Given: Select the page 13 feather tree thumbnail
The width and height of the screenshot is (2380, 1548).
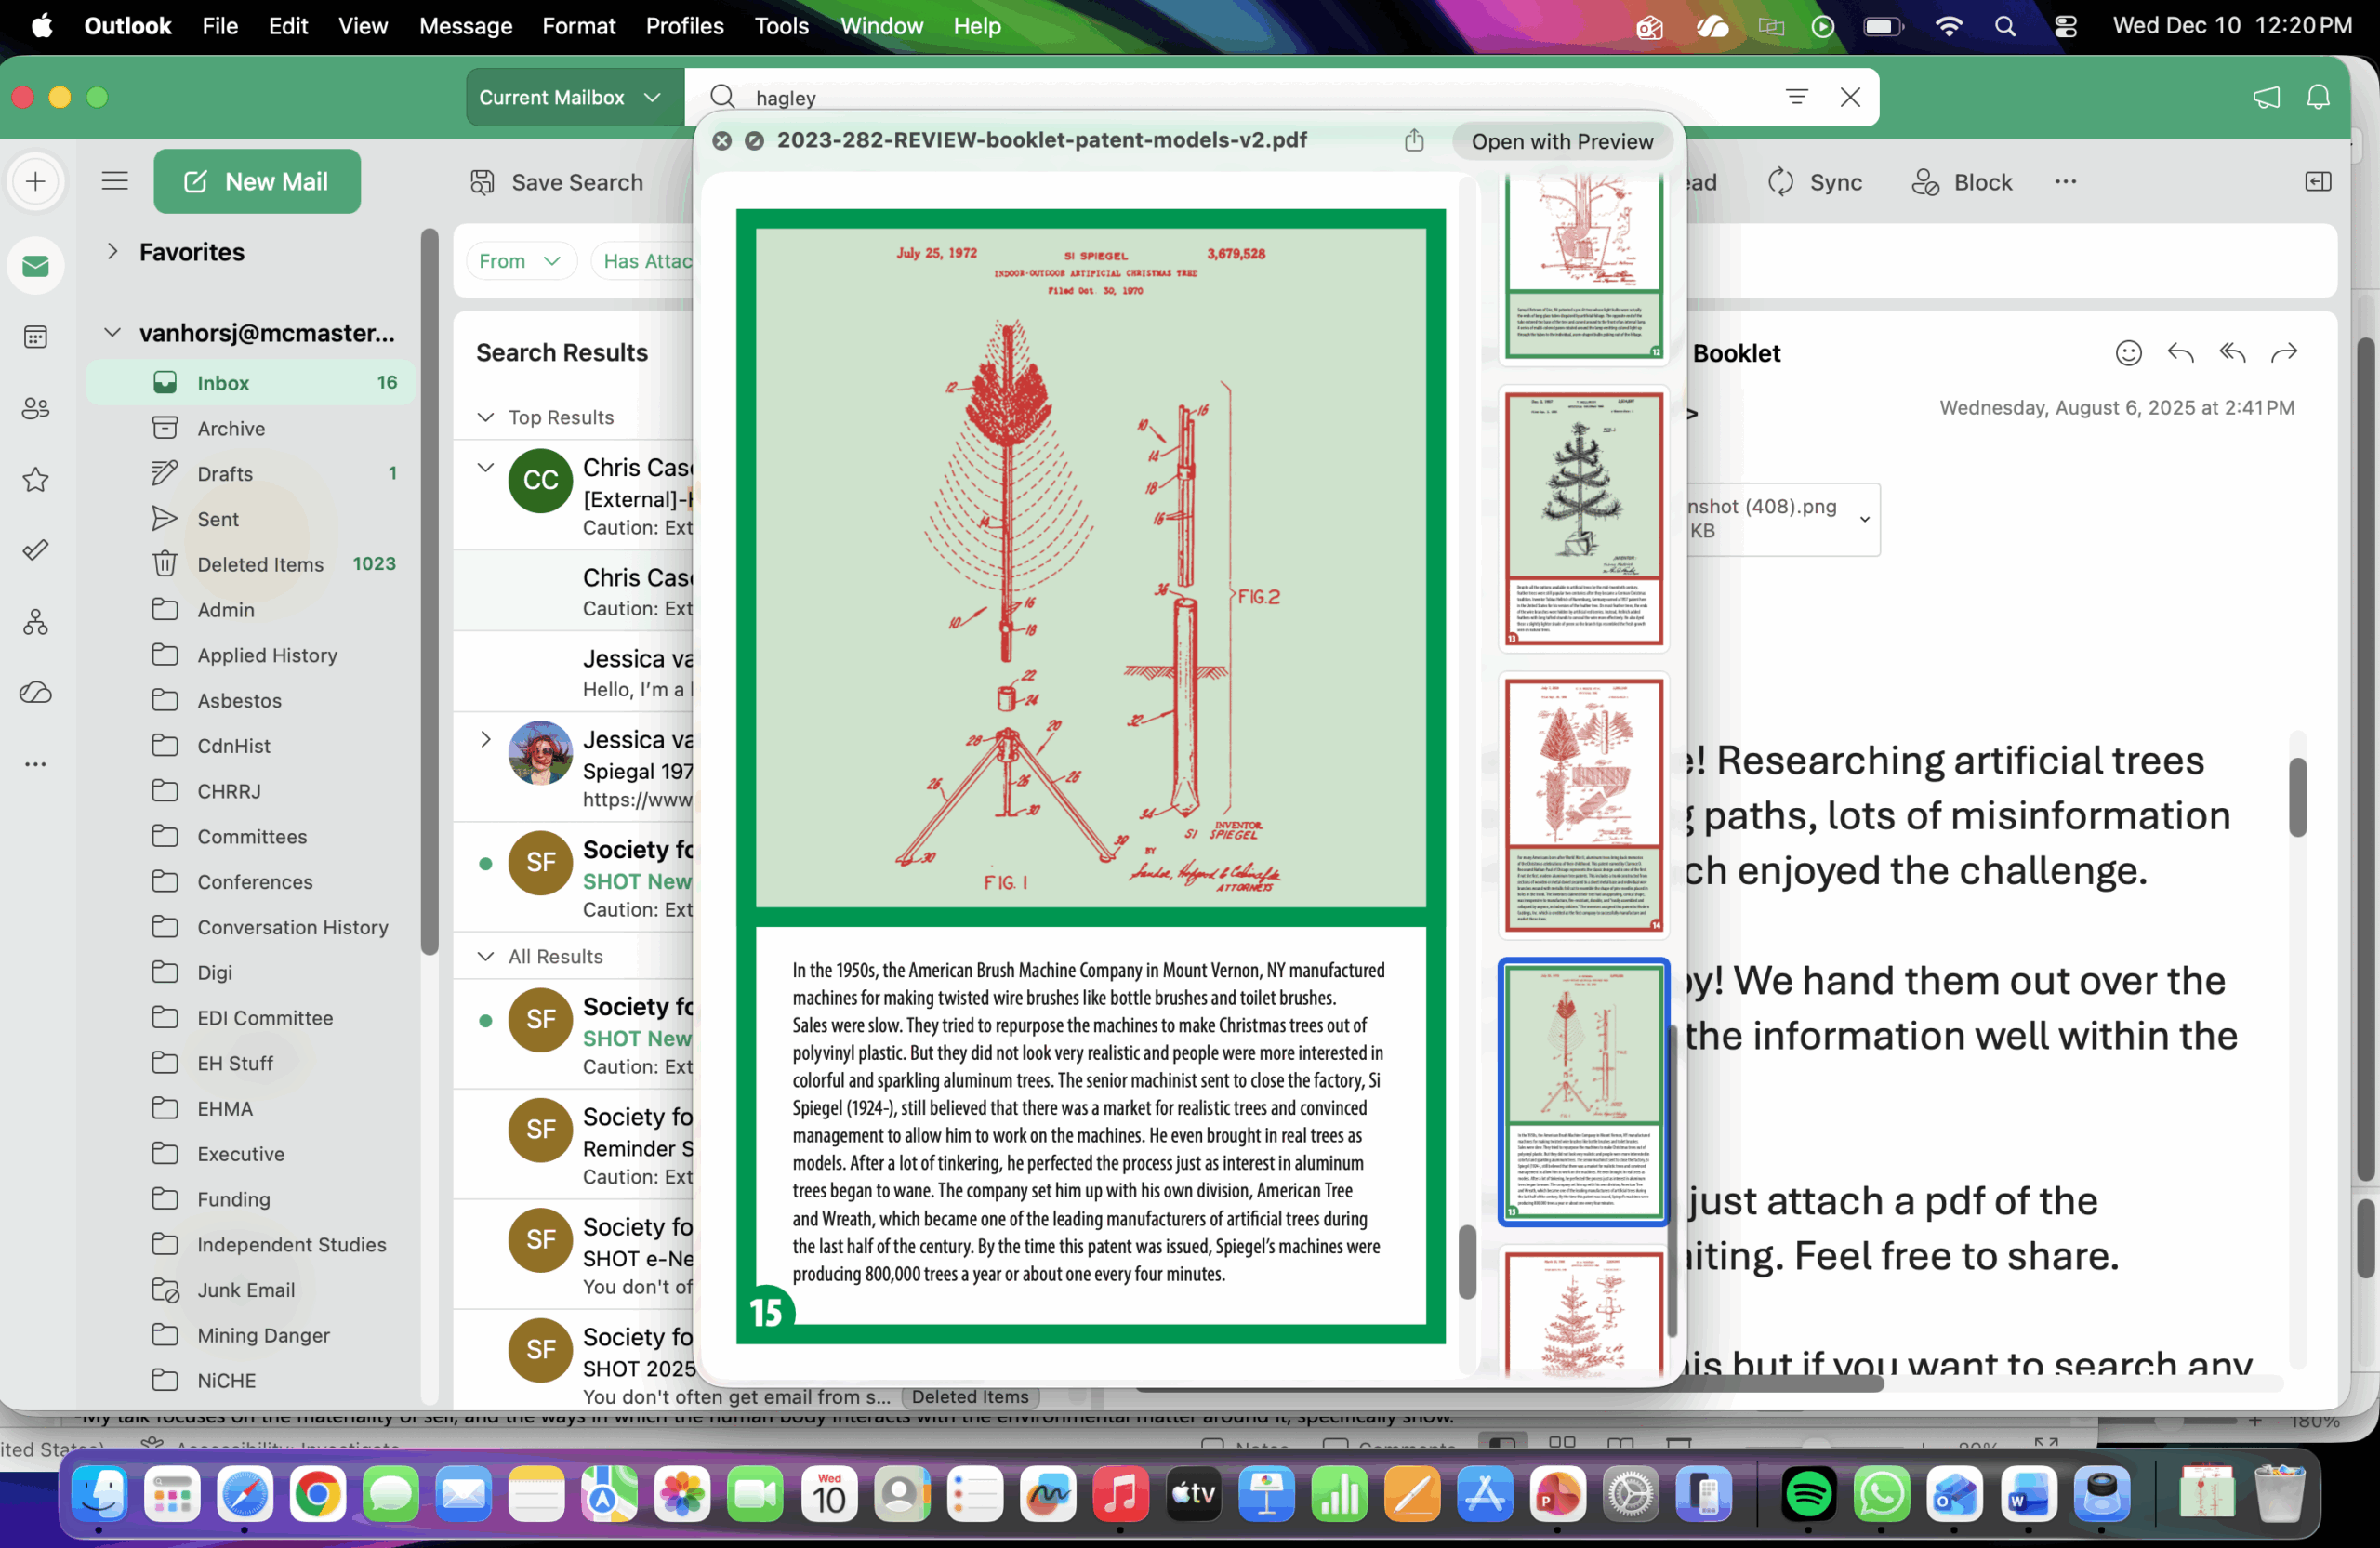Looking at the screenshot, I should 1583,518.
